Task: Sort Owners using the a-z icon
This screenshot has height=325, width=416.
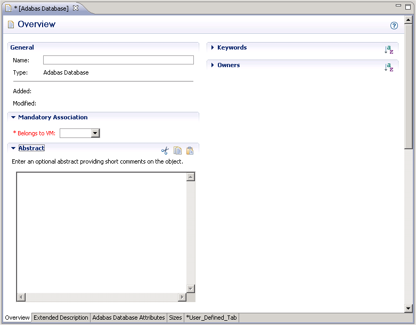Action: coord(389,67)
